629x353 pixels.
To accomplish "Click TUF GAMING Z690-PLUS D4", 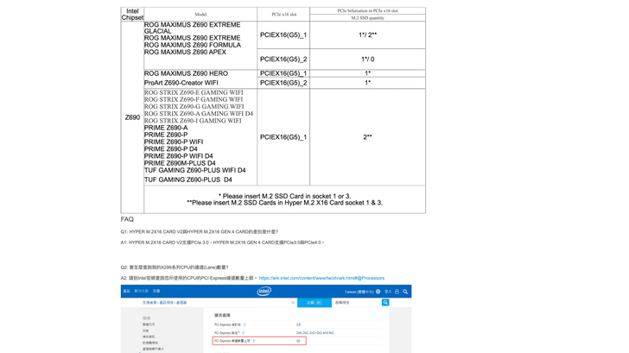I will pyautogui.click(x=187, y=180).
